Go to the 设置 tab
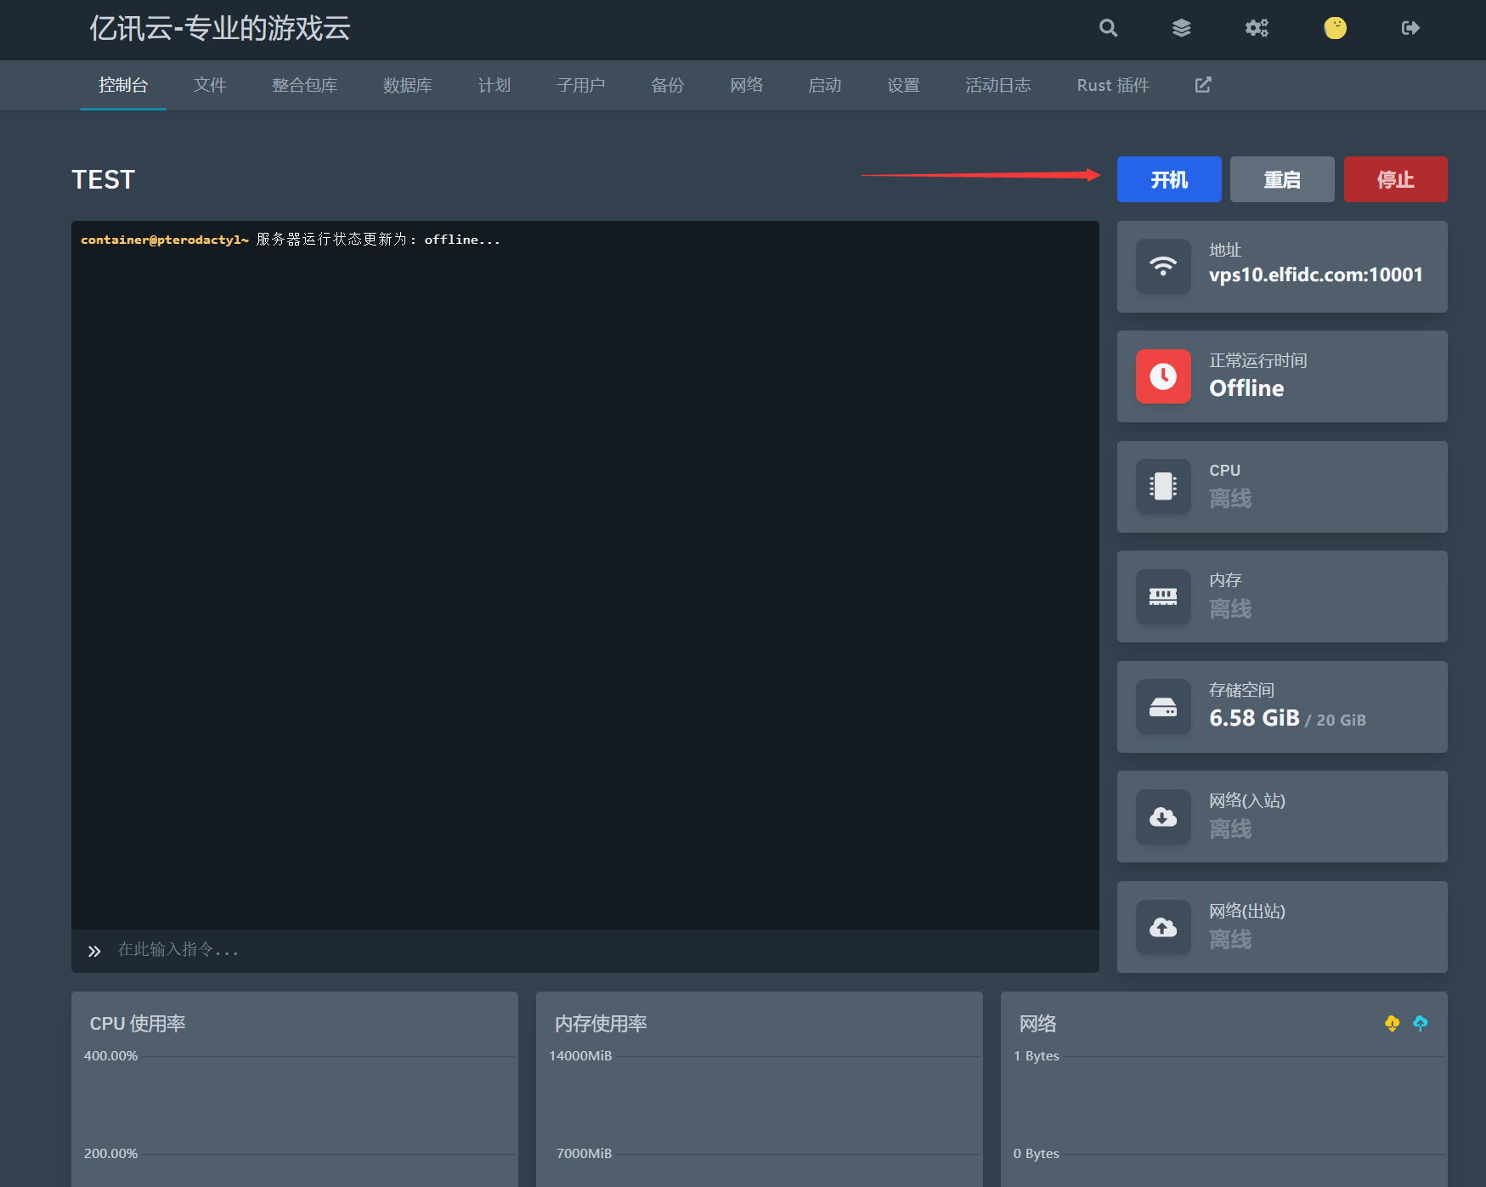The height and width of the screenshot is (1187, 1486). [x=904, y=85]
